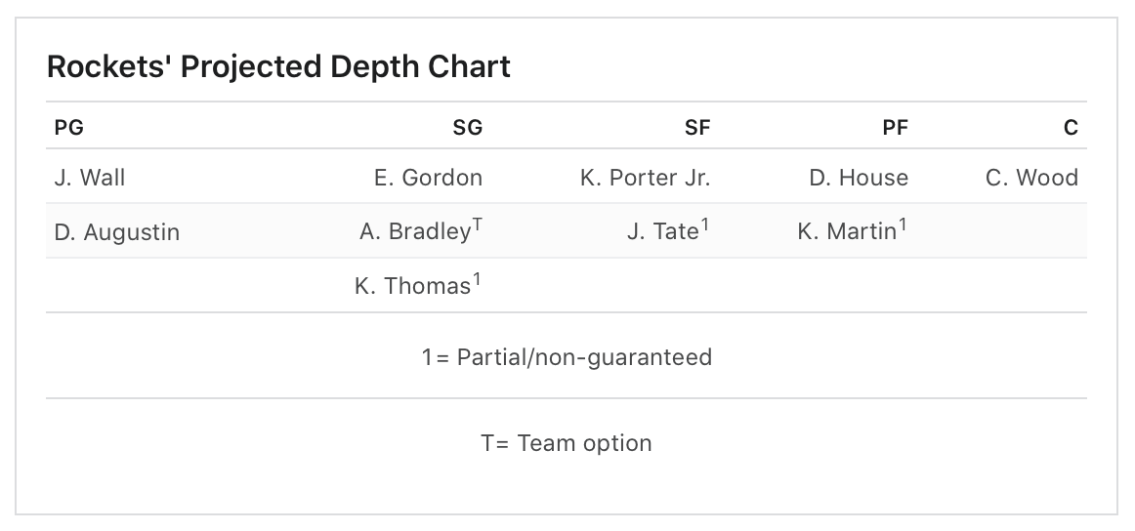Click D. House in the PF column

(859, 178)
